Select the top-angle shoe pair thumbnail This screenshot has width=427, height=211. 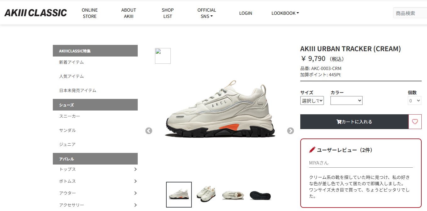[206, 194]
